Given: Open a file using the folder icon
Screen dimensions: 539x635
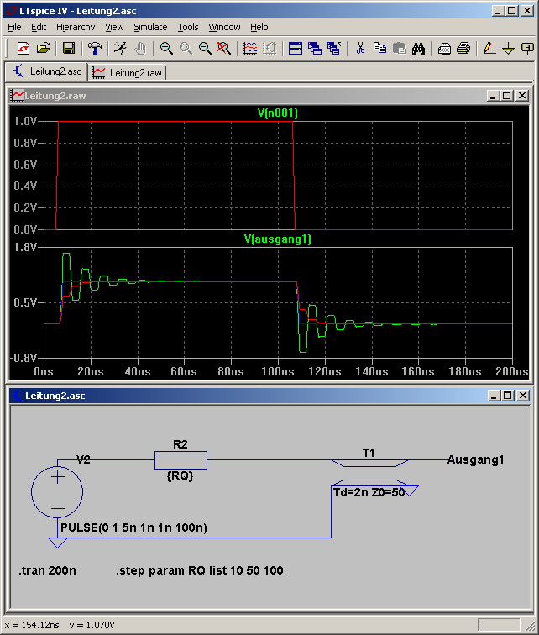Looking at the screenshot, I should pos(43,48).
